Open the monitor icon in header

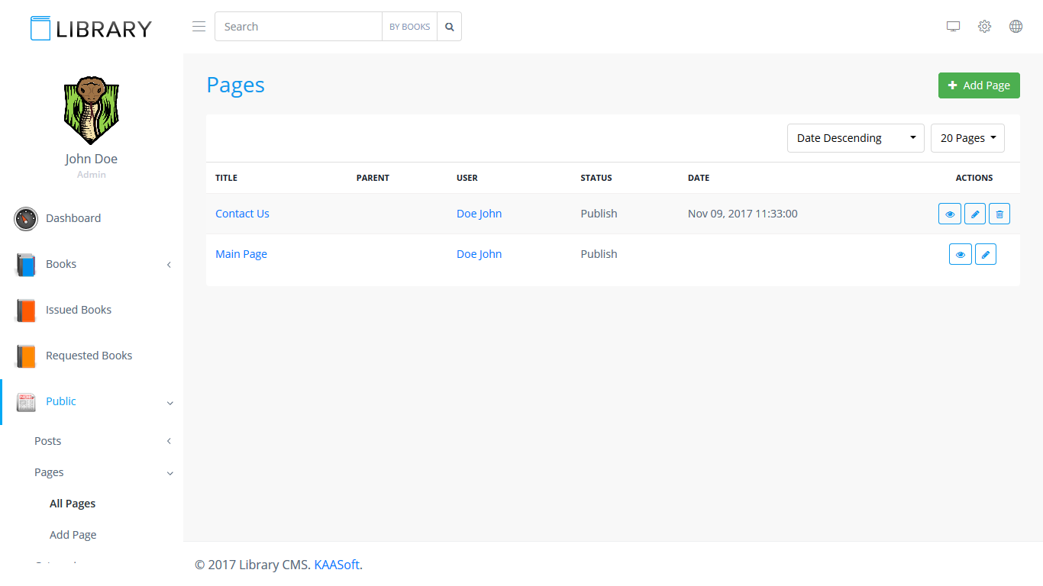click(953, 27)
